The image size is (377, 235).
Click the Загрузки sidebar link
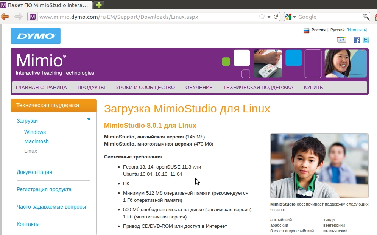coord(27,121)
